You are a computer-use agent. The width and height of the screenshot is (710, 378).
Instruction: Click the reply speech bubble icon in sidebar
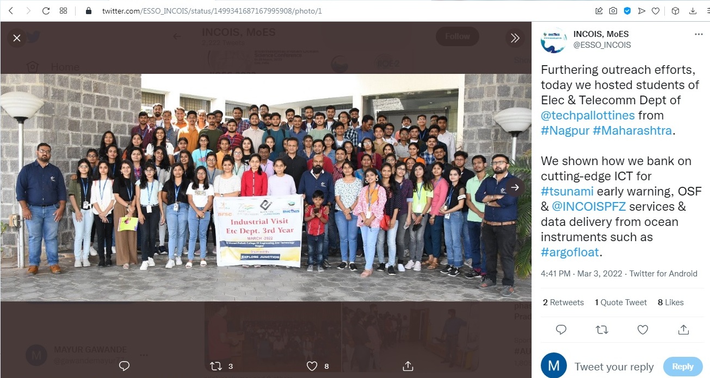(x=561, y=330)
